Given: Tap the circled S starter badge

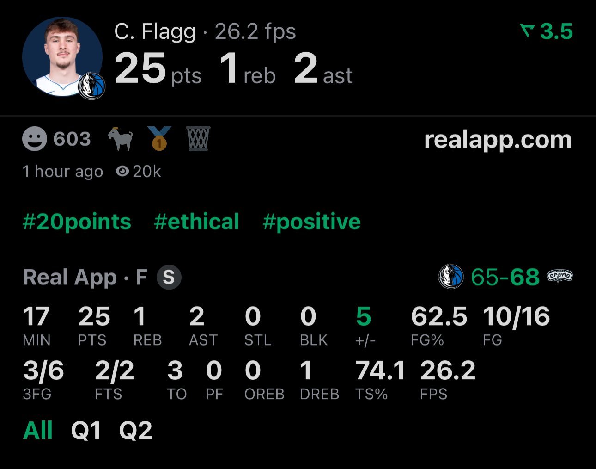Looking at the screenshot, I should click(x=169, y=277).
